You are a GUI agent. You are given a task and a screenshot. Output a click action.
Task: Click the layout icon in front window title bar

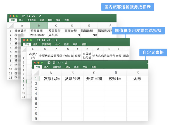[49, 62]
